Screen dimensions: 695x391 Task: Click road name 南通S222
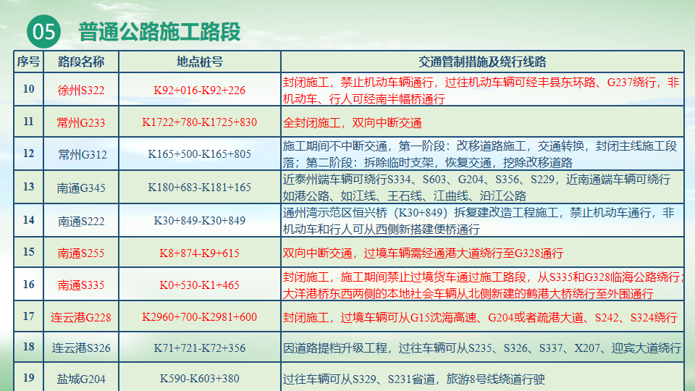(81, 222)
